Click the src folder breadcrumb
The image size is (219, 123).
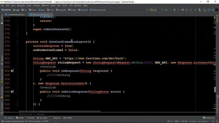[24, 10]
